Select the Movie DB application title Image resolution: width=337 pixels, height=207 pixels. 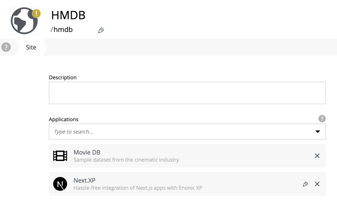click(87, 152)
